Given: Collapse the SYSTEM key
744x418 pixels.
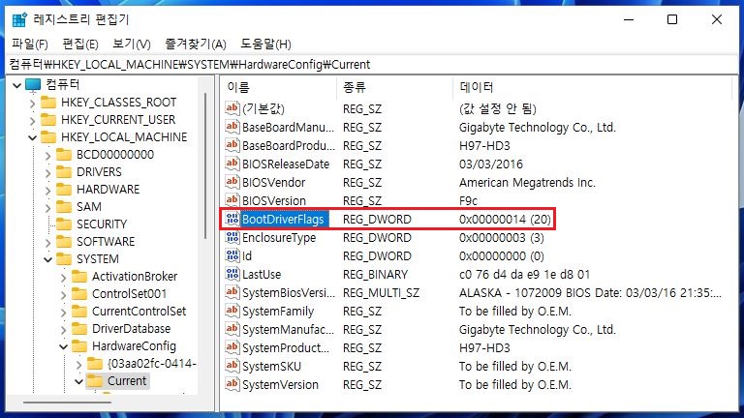Looking at the screenshot, I should tap(47, 259).
